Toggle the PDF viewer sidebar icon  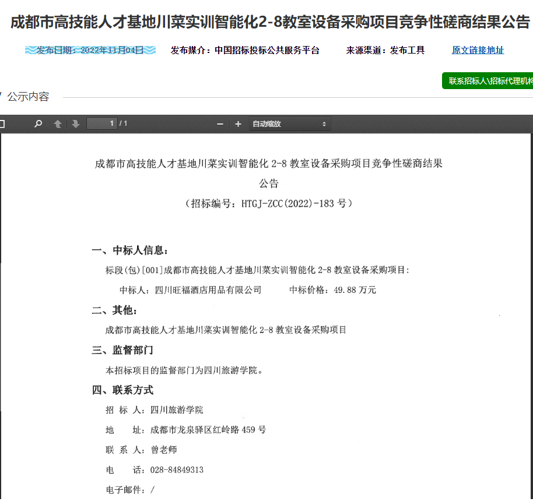click(x=2, y=124)
